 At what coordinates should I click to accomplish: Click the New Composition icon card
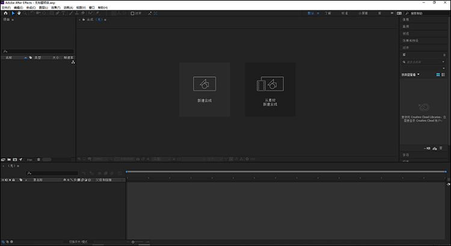(204, 90)
